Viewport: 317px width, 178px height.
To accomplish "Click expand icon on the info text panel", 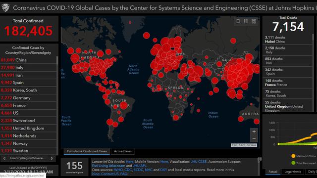I will coord(260,159).
